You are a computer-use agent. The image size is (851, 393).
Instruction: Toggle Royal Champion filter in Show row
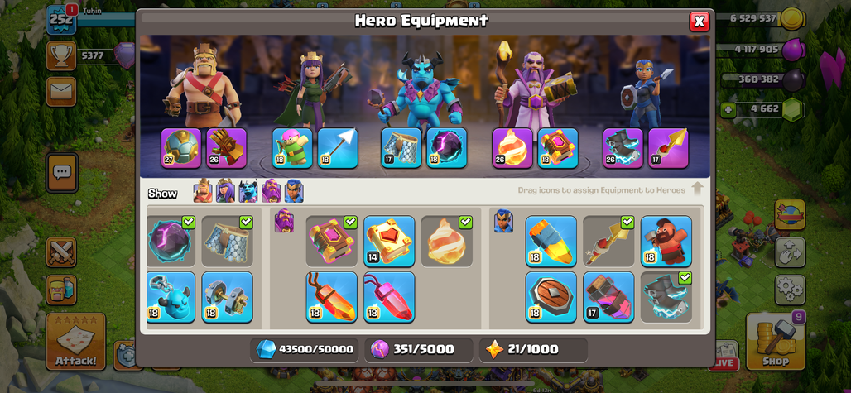coord(294,191)
